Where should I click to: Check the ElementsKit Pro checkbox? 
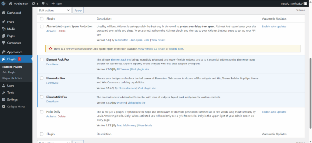[x=42, y=97]
